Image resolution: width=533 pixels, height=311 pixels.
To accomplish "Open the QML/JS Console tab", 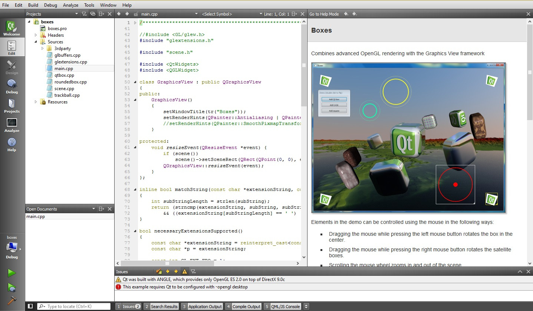I will [283, 307].
